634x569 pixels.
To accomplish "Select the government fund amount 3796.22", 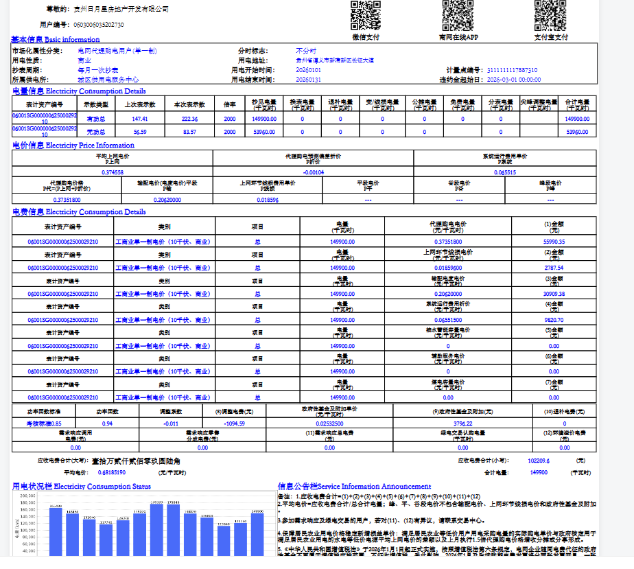I will click(463, 423).
